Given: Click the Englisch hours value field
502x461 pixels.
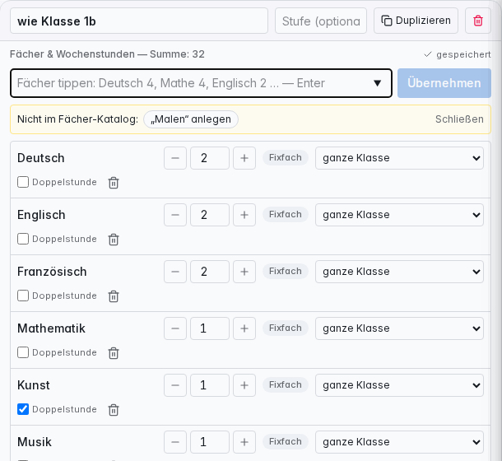Looking at the screenshot, I should pyautogui.click(x=210, y=215).
